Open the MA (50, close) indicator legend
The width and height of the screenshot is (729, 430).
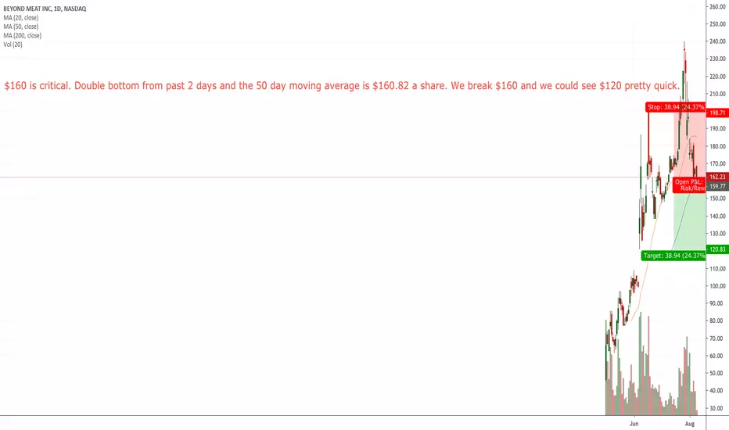pos(21,27)
